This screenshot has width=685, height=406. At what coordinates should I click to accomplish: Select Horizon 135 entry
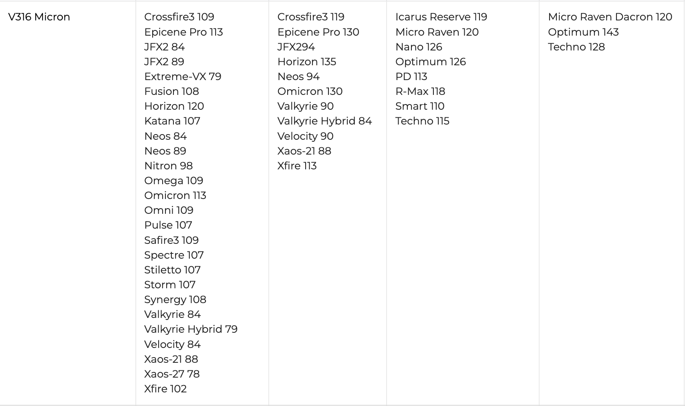tap(307, 62)
